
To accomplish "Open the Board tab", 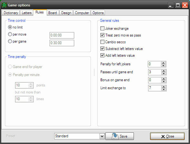I will pos(52,13).
